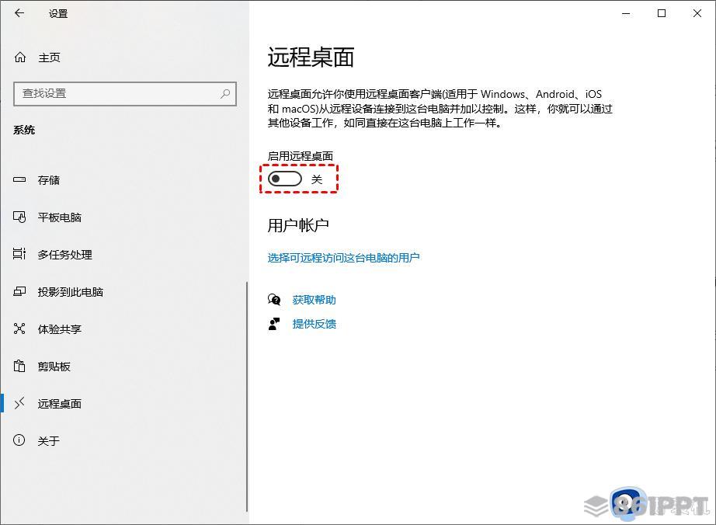Select 存储 in the sidebar
The width and height of the screenshot is (716, 525).
[49, 180]
